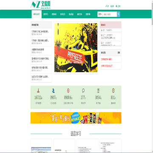Click the '8900.6' statistic value
The image size is (153, 153).
coord(68,97)
